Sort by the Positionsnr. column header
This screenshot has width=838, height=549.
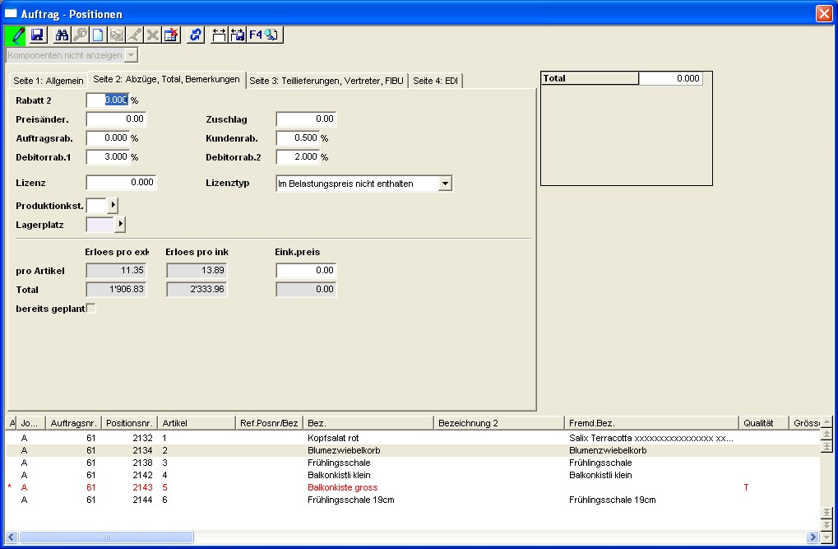click(129, 423)
